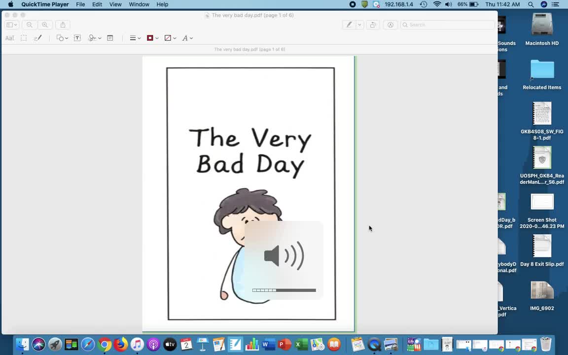Viewport: 568px width, 355px height.
Task: Select the Day 8 Exit Slip.pdf file
Action: point(542,250)
